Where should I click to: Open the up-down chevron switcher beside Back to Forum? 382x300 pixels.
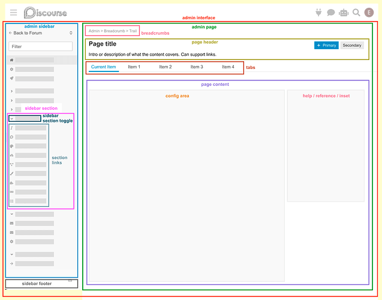pyautogui.click(x=71, y=32)
